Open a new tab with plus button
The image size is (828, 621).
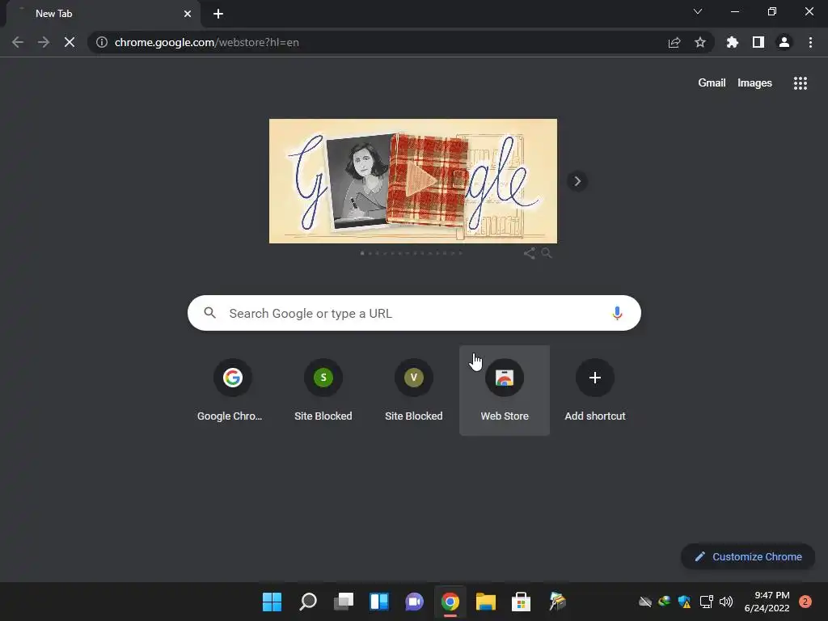point(218,14)
